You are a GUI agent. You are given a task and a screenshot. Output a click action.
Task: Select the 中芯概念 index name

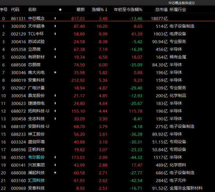36,18
